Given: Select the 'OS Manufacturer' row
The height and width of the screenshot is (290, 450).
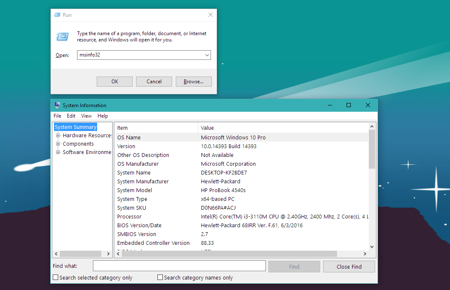Looking at the screenshot, I should pyautogui.click(x=242, y=164).
